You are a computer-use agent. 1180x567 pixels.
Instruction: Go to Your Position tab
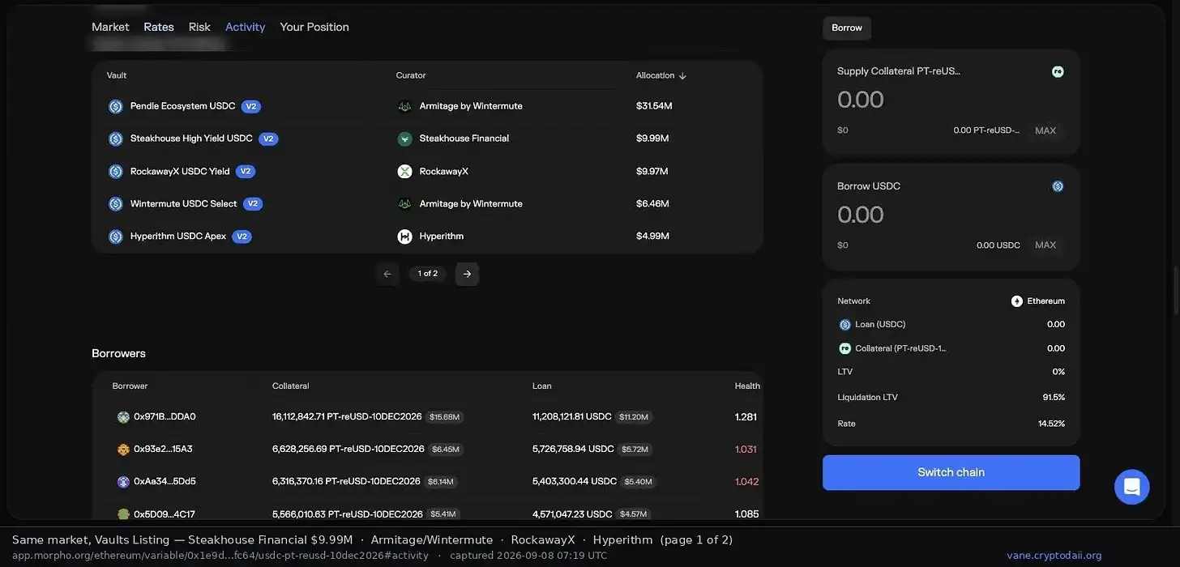(x=314, y=27)
